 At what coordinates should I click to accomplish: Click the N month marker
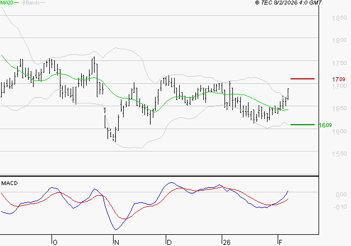click(x=116, y=243)
